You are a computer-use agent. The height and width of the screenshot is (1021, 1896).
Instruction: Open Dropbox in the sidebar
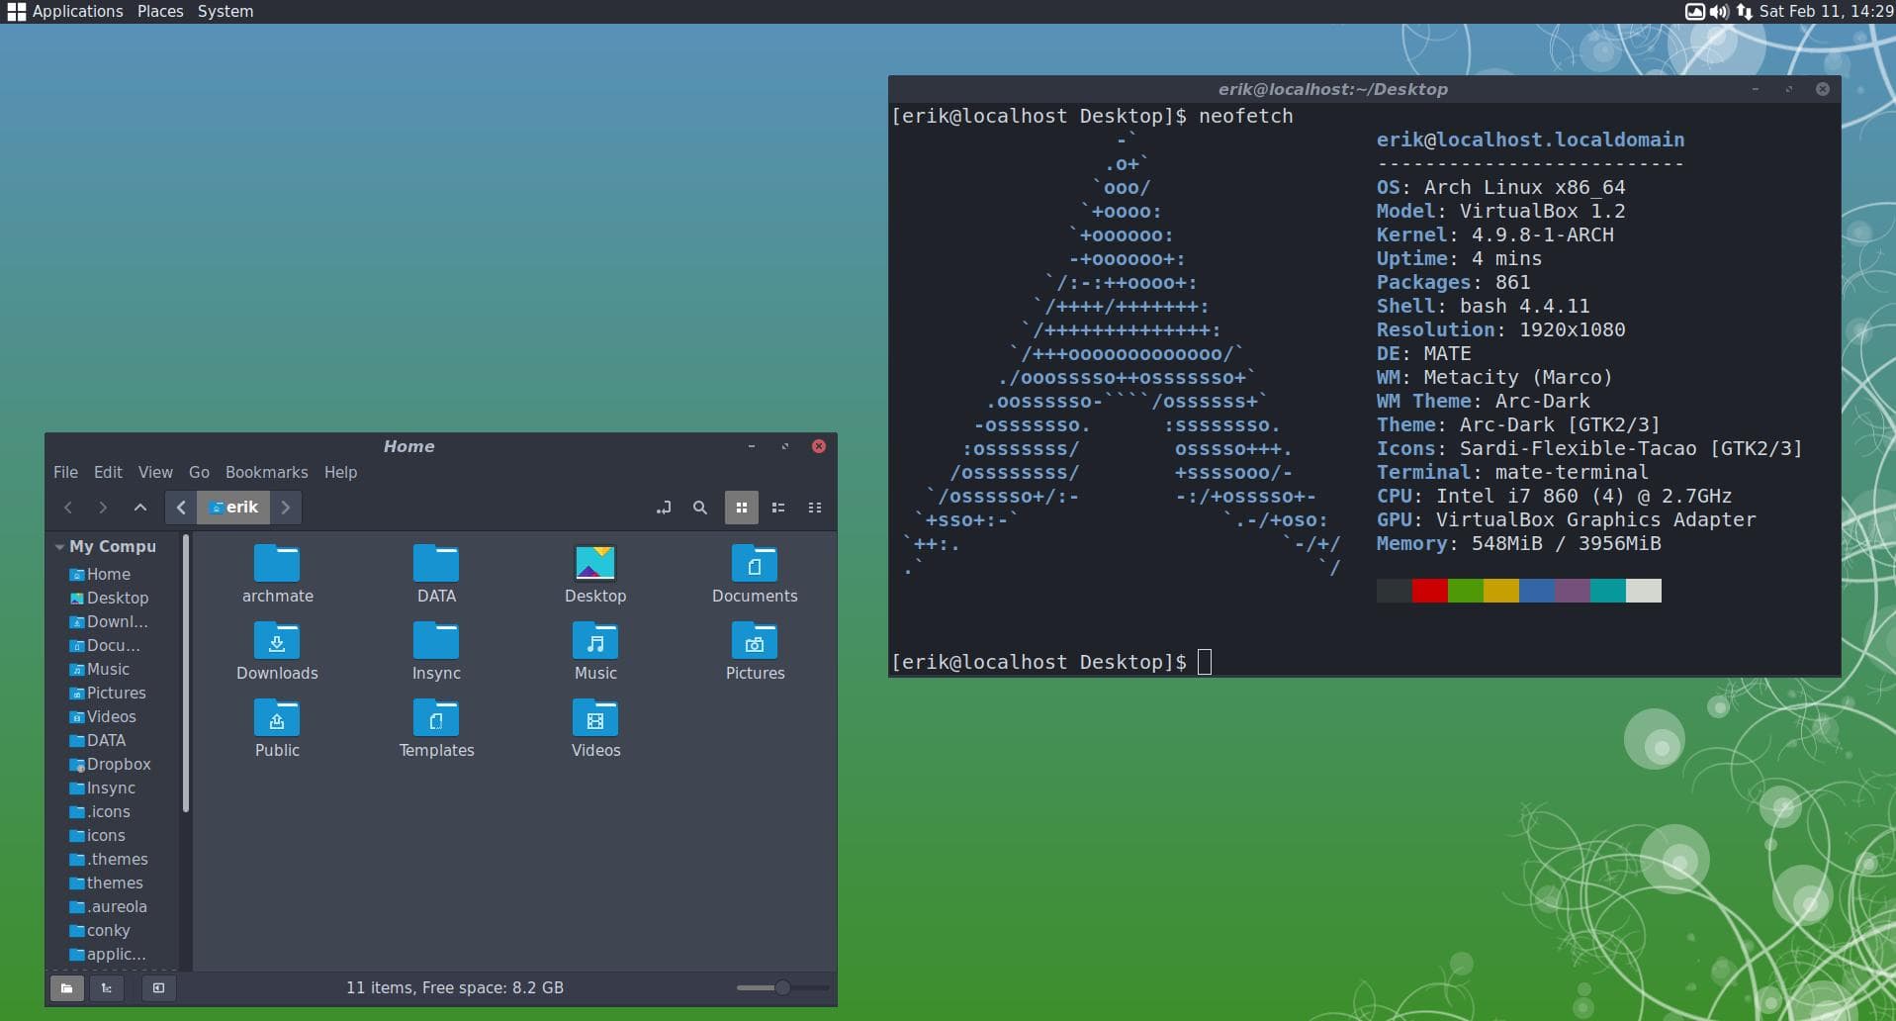pyautogui.click(x=110, y=764)
